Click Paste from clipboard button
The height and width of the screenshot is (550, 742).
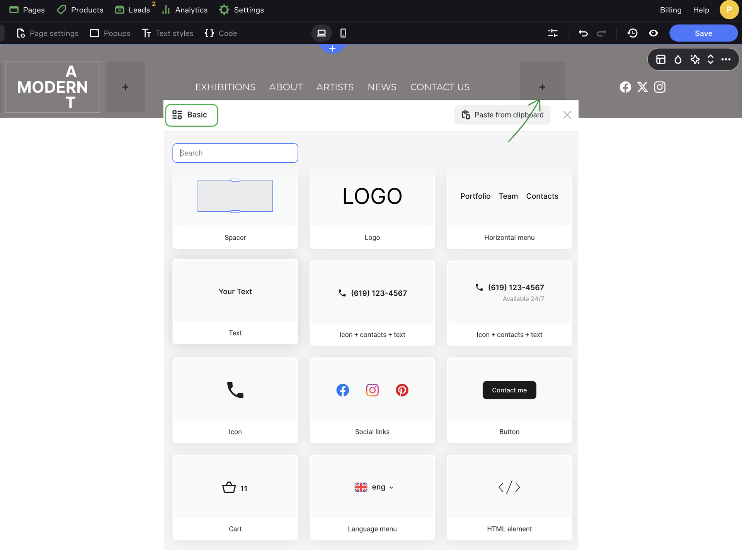[x=502, y=115]
